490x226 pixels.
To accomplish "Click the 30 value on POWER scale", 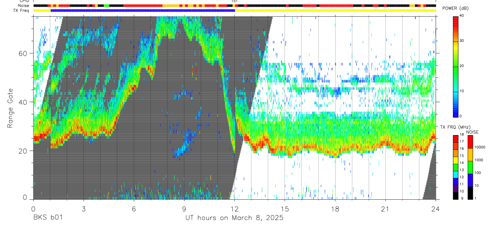I will point(462,41).
